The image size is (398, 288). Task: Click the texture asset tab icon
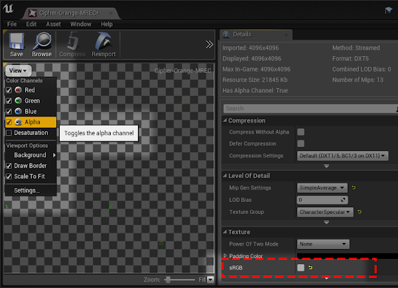coord(33,13)
